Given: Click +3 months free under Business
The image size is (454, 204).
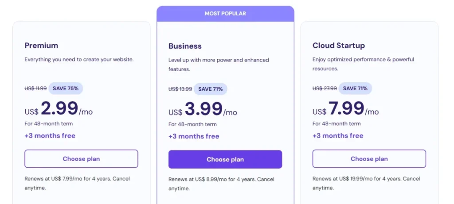Looking at the screenshot, I should coord(194,136).
